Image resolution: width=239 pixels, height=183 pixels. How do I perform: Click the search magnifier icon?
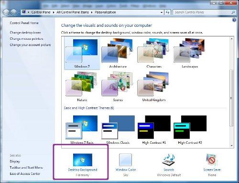tap(233, 12)
